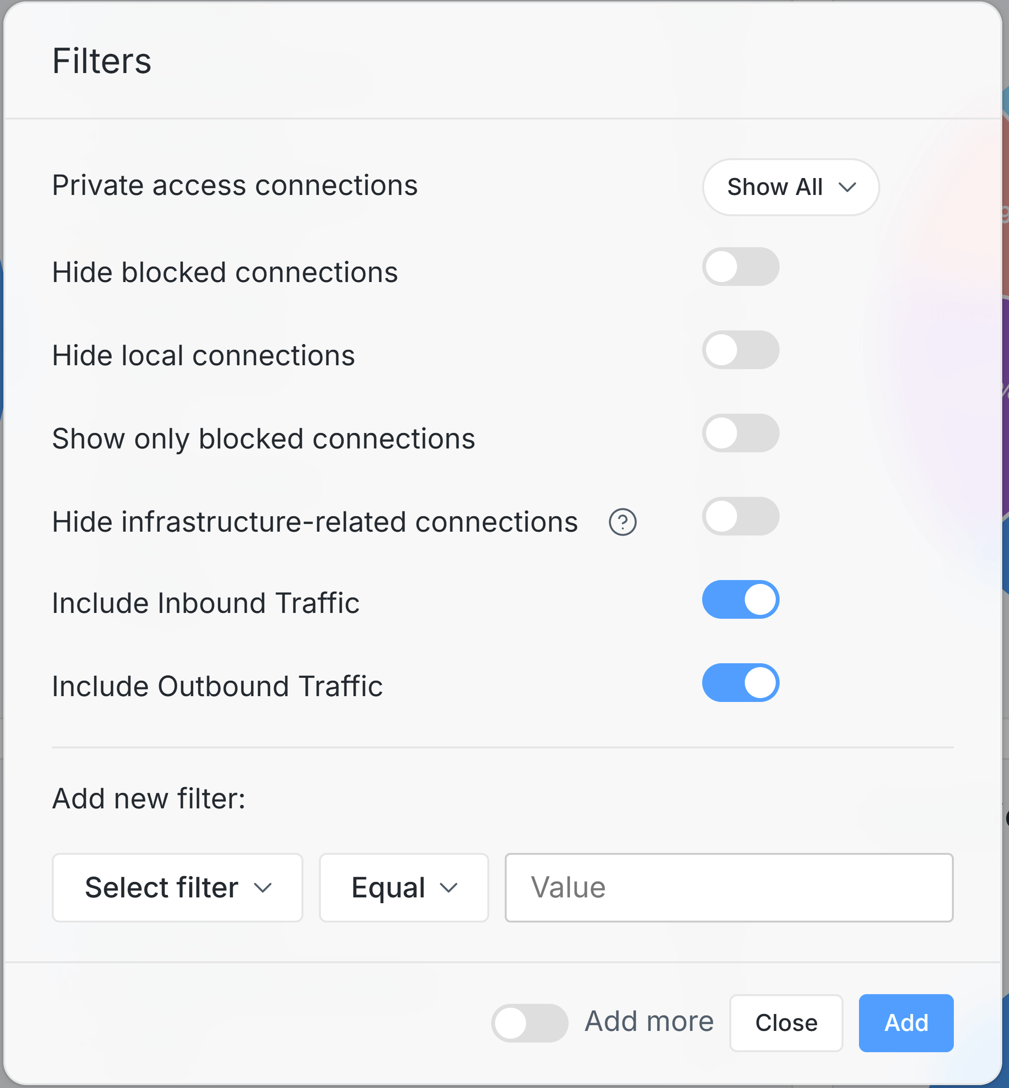Open the Select filter dropdown

(177, 888)
